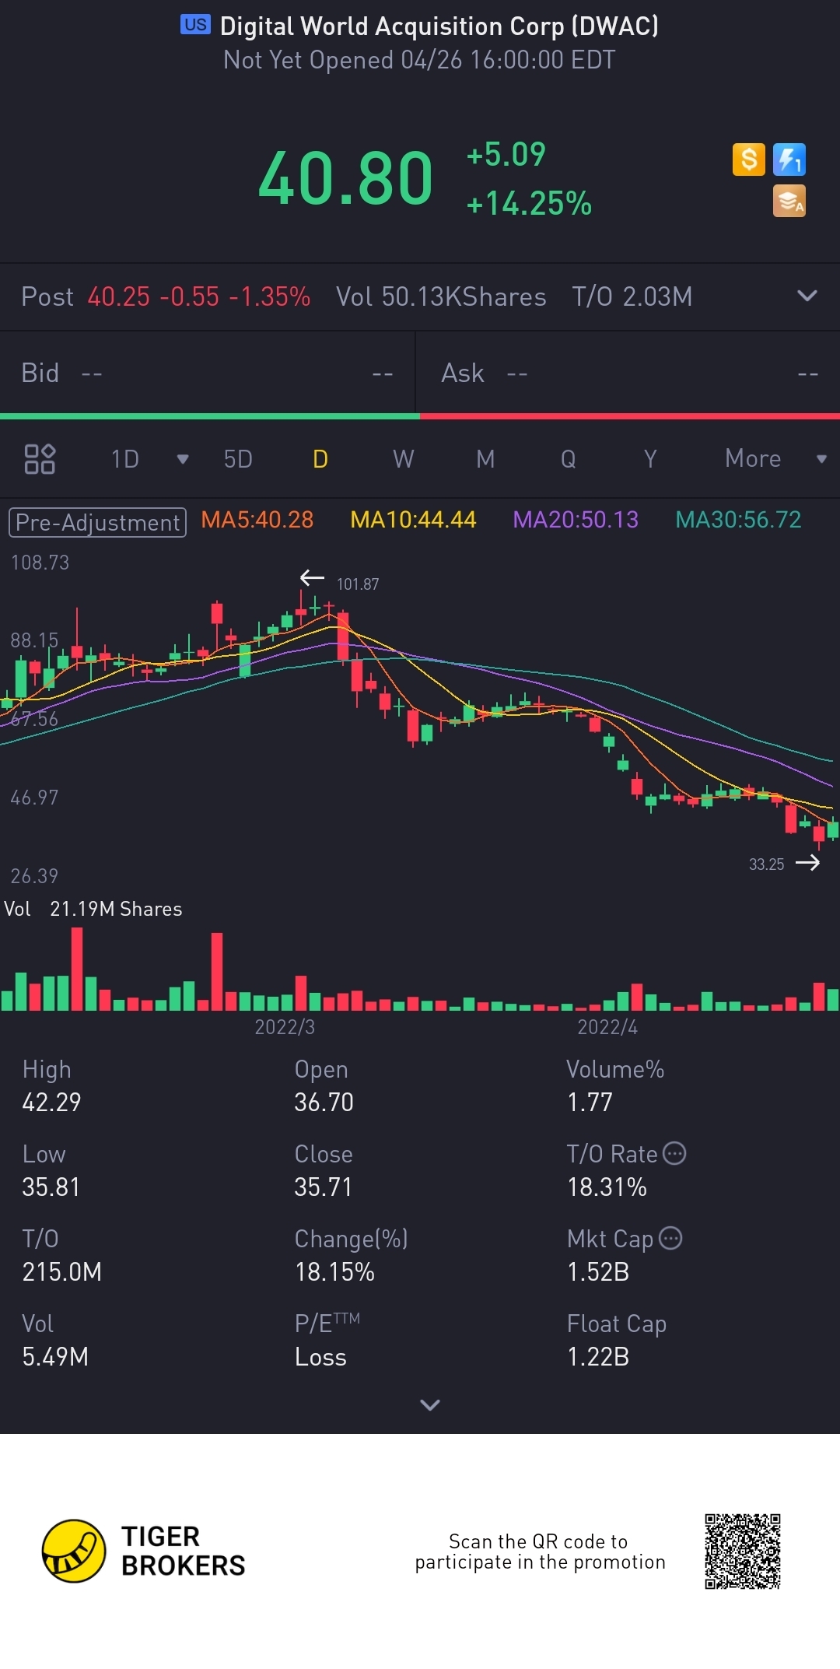Tap the Not Yet Opened status line
The width and height of the screenshot is (840, 1669).
(x=419, y=60)
